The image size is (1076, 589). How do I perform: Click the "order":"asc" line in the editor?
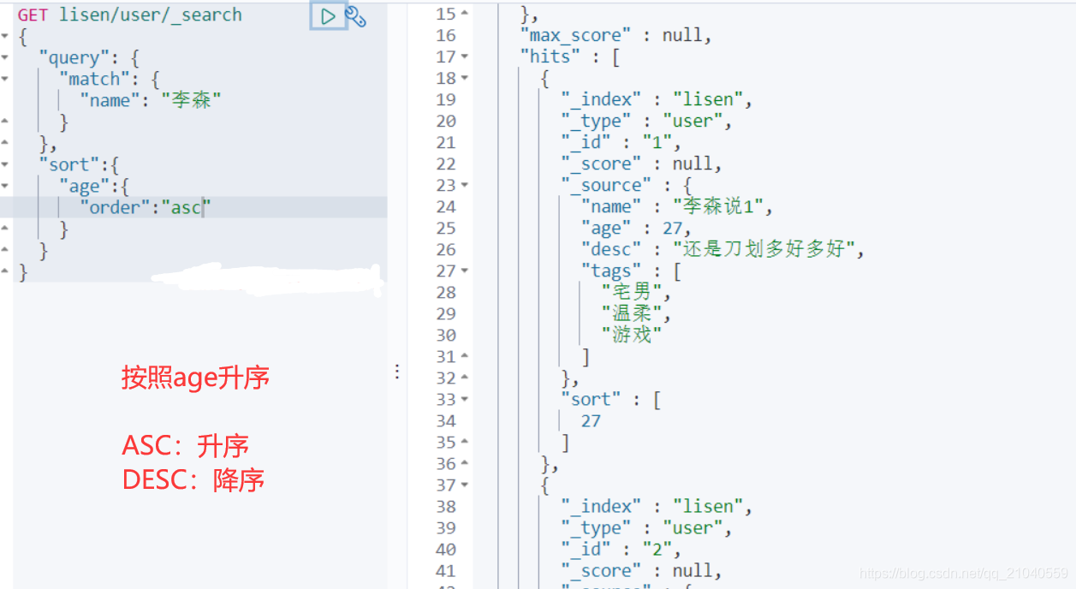[x=145, y=207]
